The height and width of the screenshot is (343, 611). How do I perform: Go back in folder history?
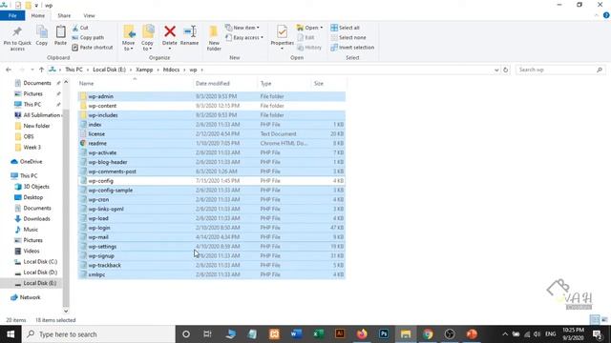point(9,70)
